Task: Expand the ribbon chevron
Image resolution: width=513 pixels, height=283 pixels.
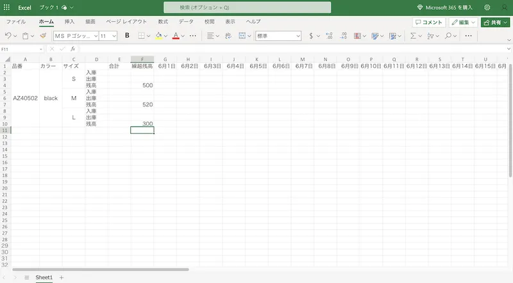Action: coord(509,40)
